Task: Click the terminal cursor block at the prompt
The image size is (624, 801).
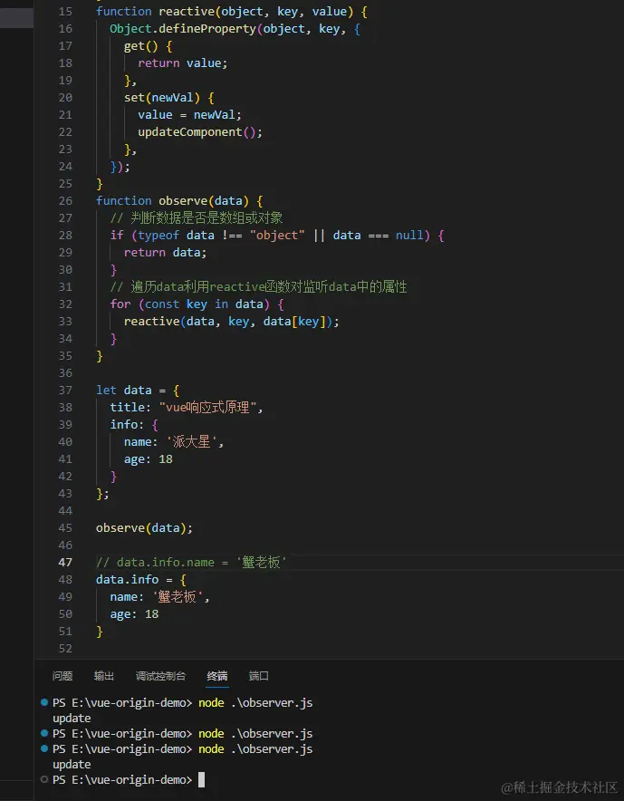Action: (201, 779)
